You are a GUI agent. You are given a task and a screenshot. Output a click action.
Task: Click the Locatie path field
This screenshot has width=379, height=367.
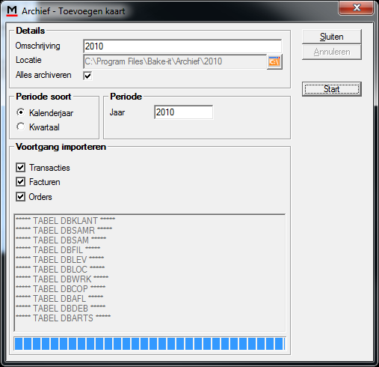click(x=175, y=61)
